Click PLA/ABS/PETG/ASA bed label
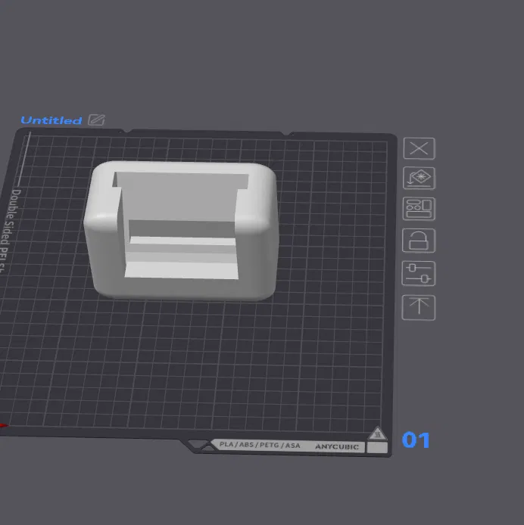Screen dimensions: 524x525 click(x=260, y=445)
